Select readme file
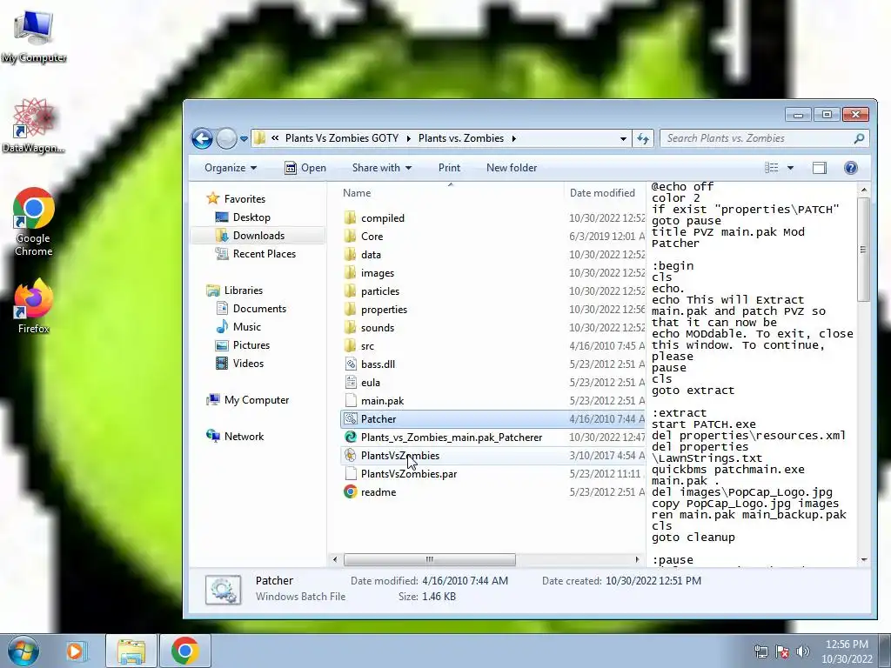This screenshot has height=668, width=891. click(x=379, y=492)
